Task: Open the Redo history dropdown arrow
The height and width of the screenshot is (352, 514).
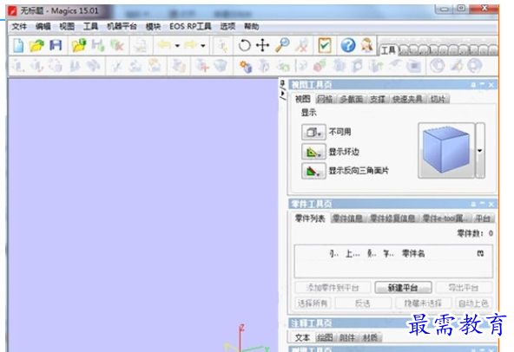Action: [x=203, y=45]
